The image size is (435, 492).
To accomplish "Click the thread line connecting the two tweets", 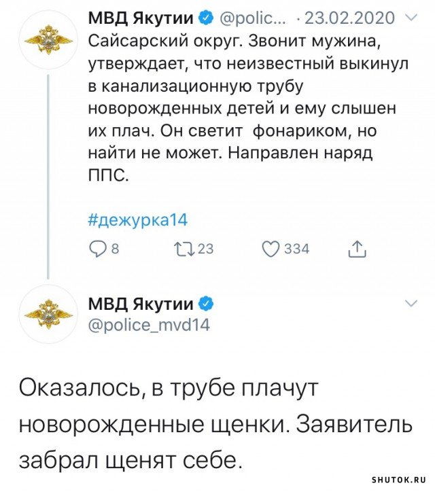I will (48, 177).
